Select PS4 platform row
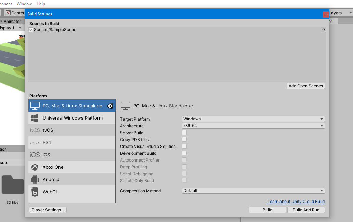 click(x=72, y=143)
